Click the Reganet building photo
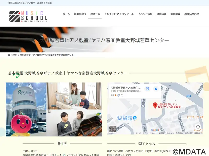The height and width of the screenshot is (156, 209). pyautogui.click(x=26, y=109)
